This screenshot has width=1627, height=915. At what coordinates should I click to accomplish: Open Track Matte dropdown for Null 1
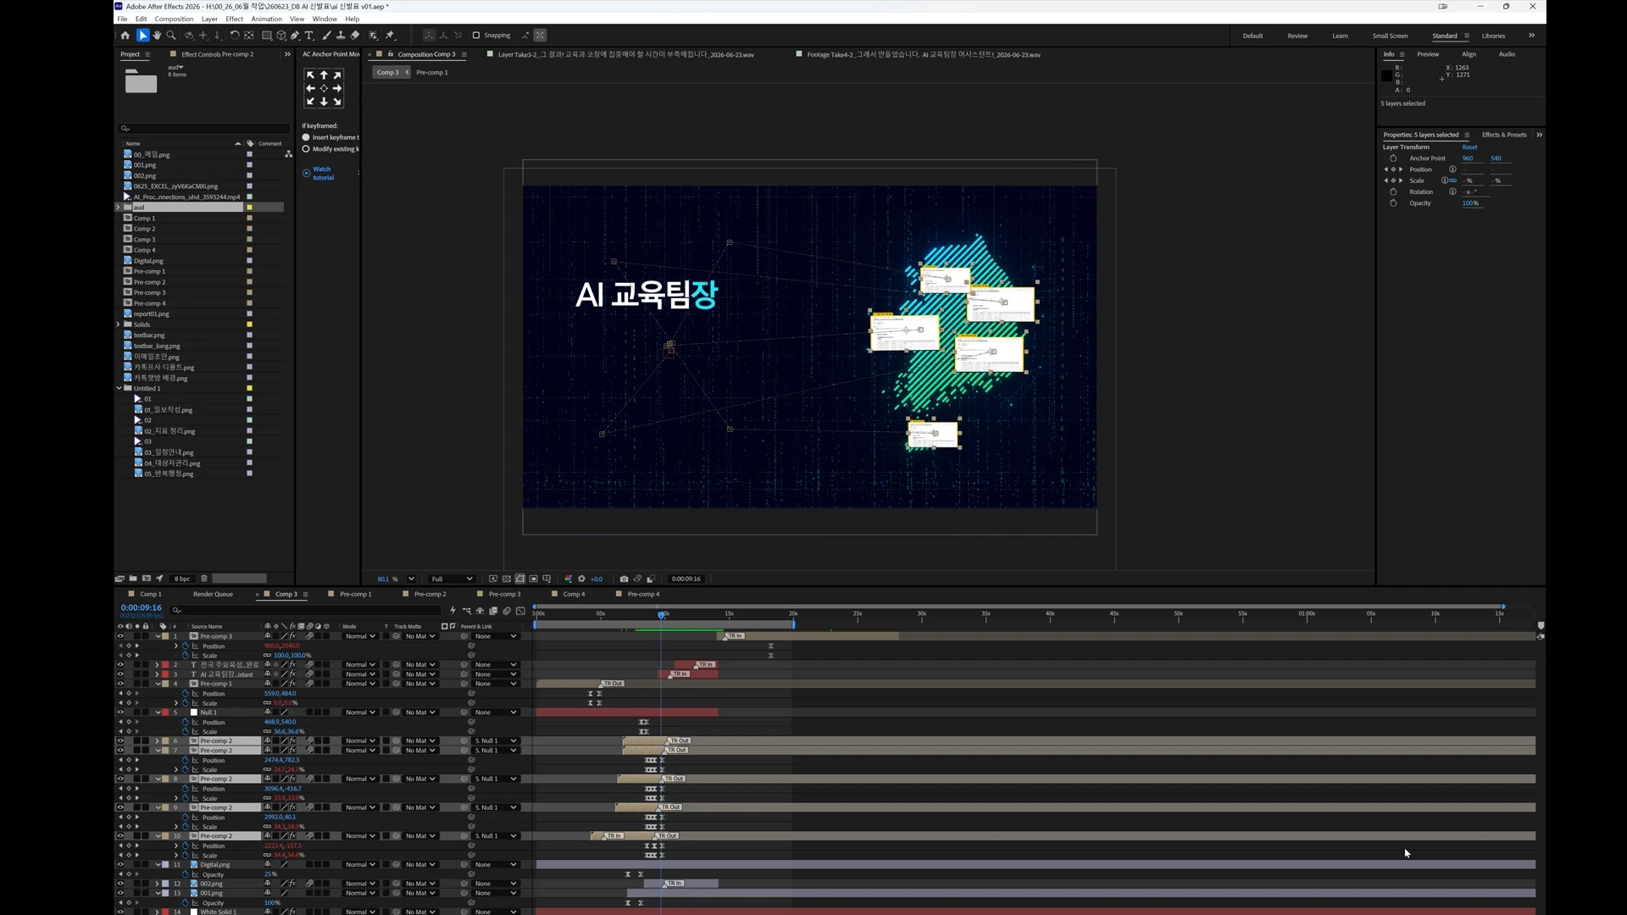coord(420,713)
